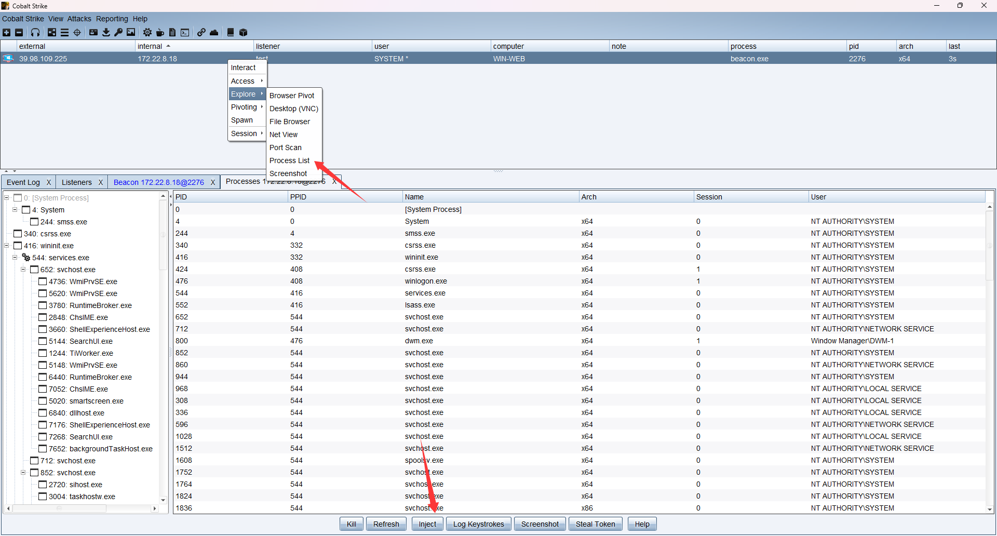Open the cloud web server manager icon
Viewport: 997px width, 536px height.
pos(214,32)
